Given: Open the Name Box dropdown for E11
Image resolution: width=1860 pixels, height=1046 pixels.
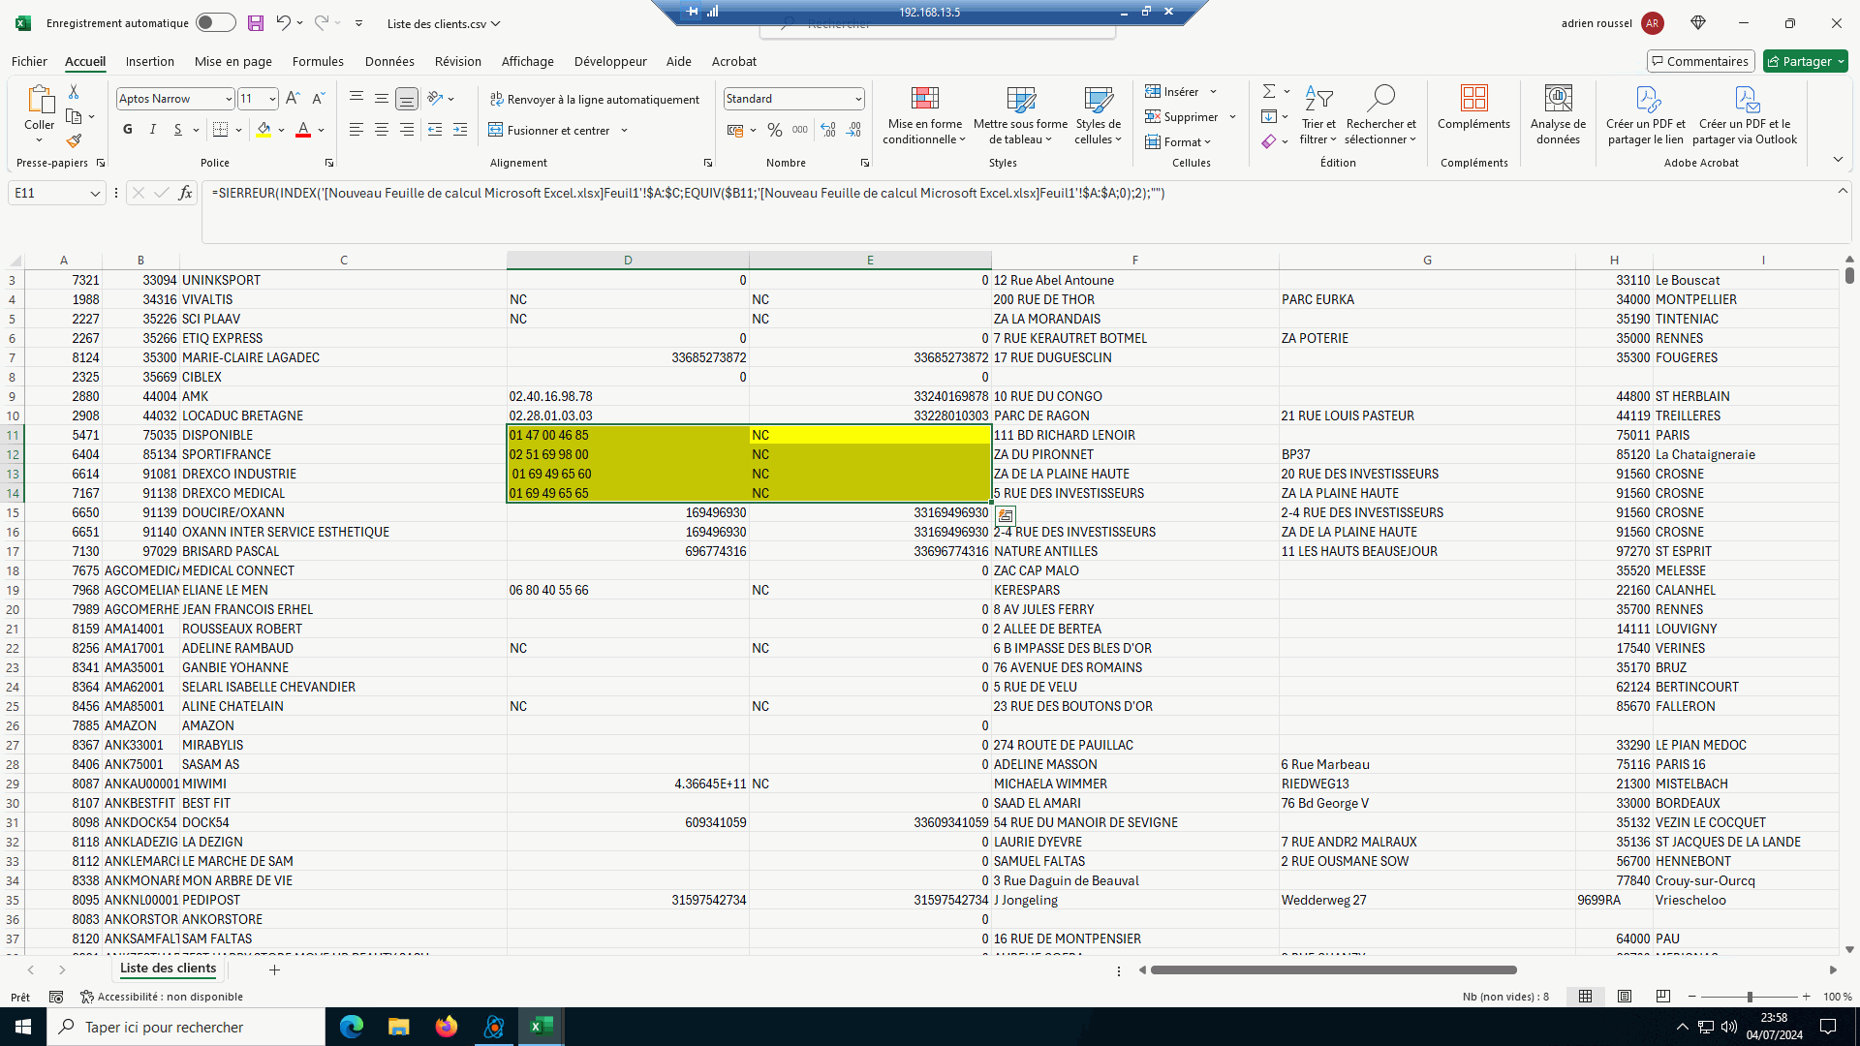Looking at the screenshot, I should [x=95, y=194].
